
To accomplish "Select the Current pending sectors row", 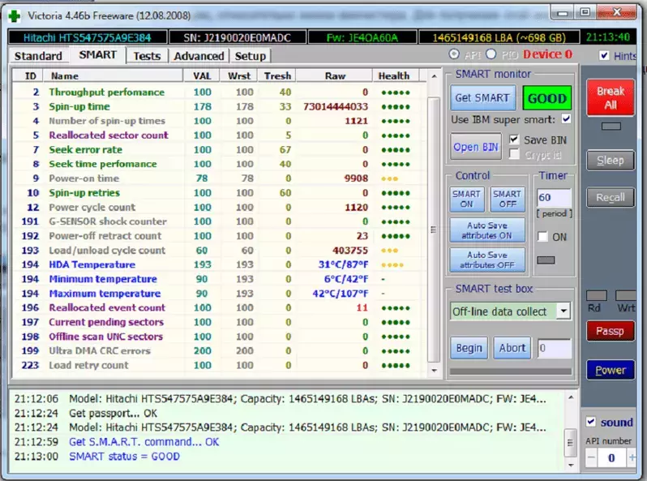I will click(x=220, y=322).
